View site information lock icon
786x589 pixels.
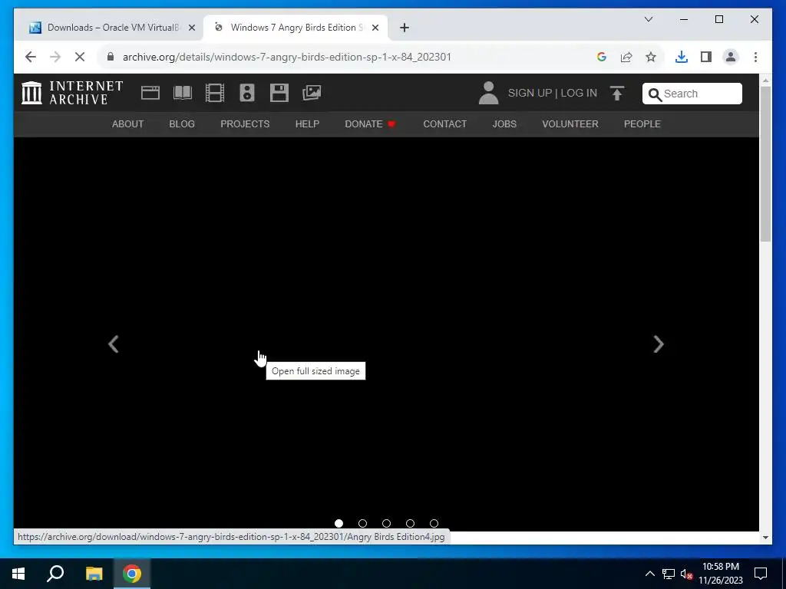click(111, 57)
